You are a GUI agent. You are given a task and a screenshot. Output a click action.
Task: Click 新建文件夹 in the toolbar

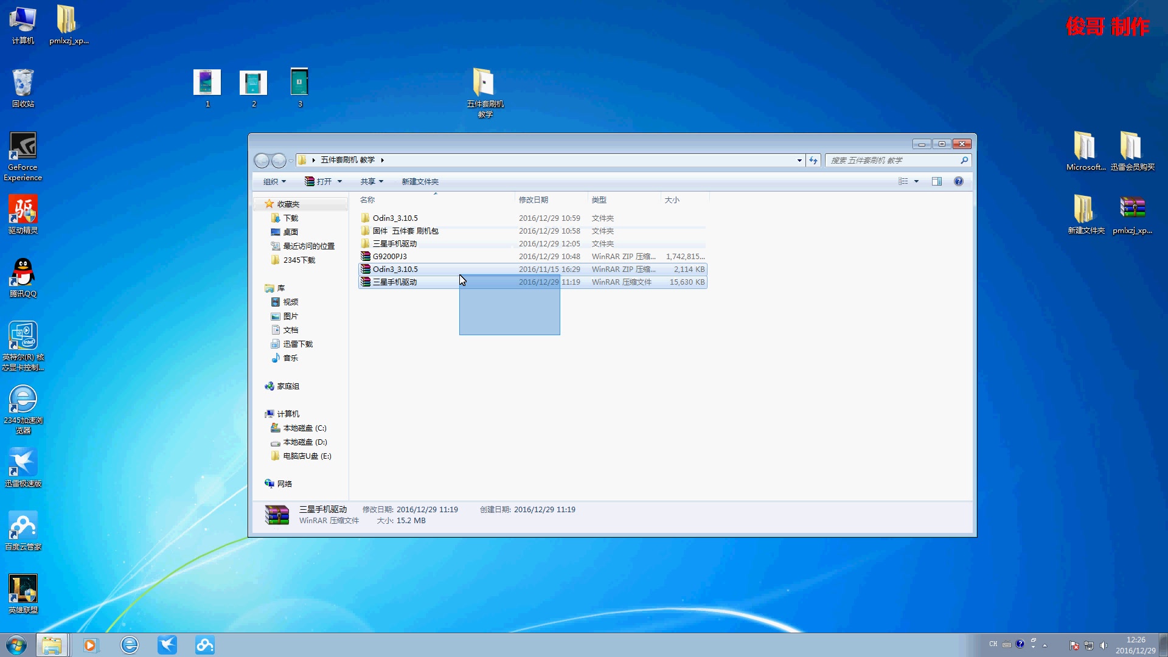coord(420,181)
